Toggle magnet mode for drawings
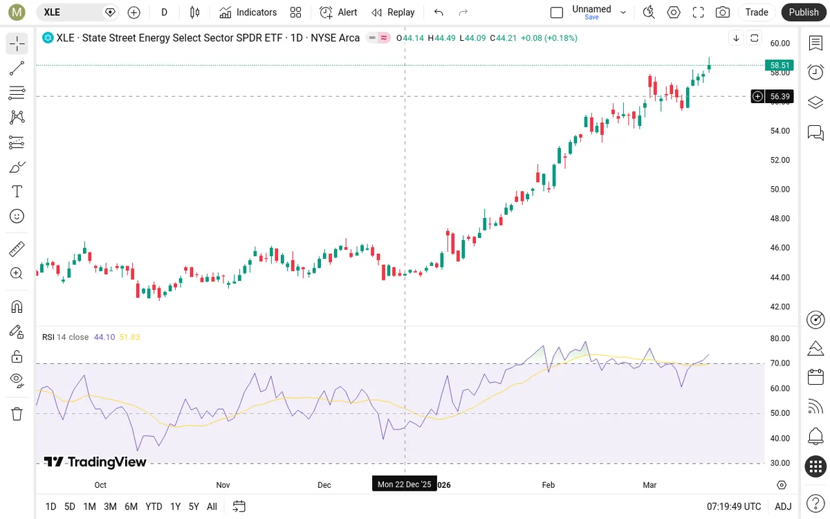This screenshot has height=519, width=830. (x=17, y=307)
